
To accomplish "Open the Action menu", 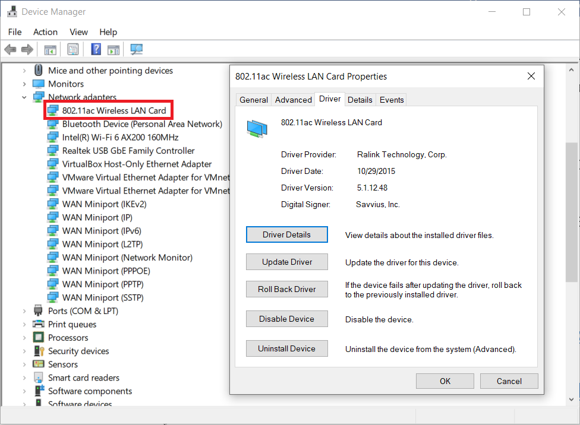I will (45, 32).
